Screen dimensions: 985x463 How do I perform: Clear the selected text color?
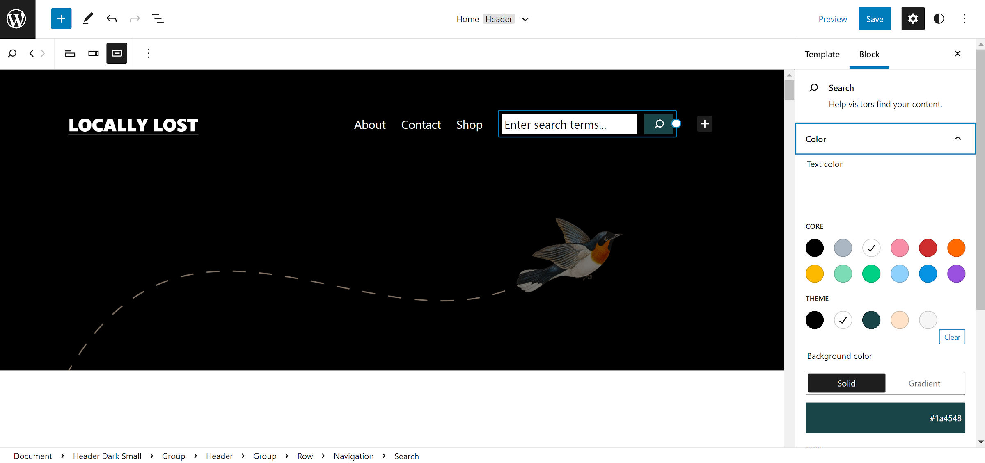(952, 337)
